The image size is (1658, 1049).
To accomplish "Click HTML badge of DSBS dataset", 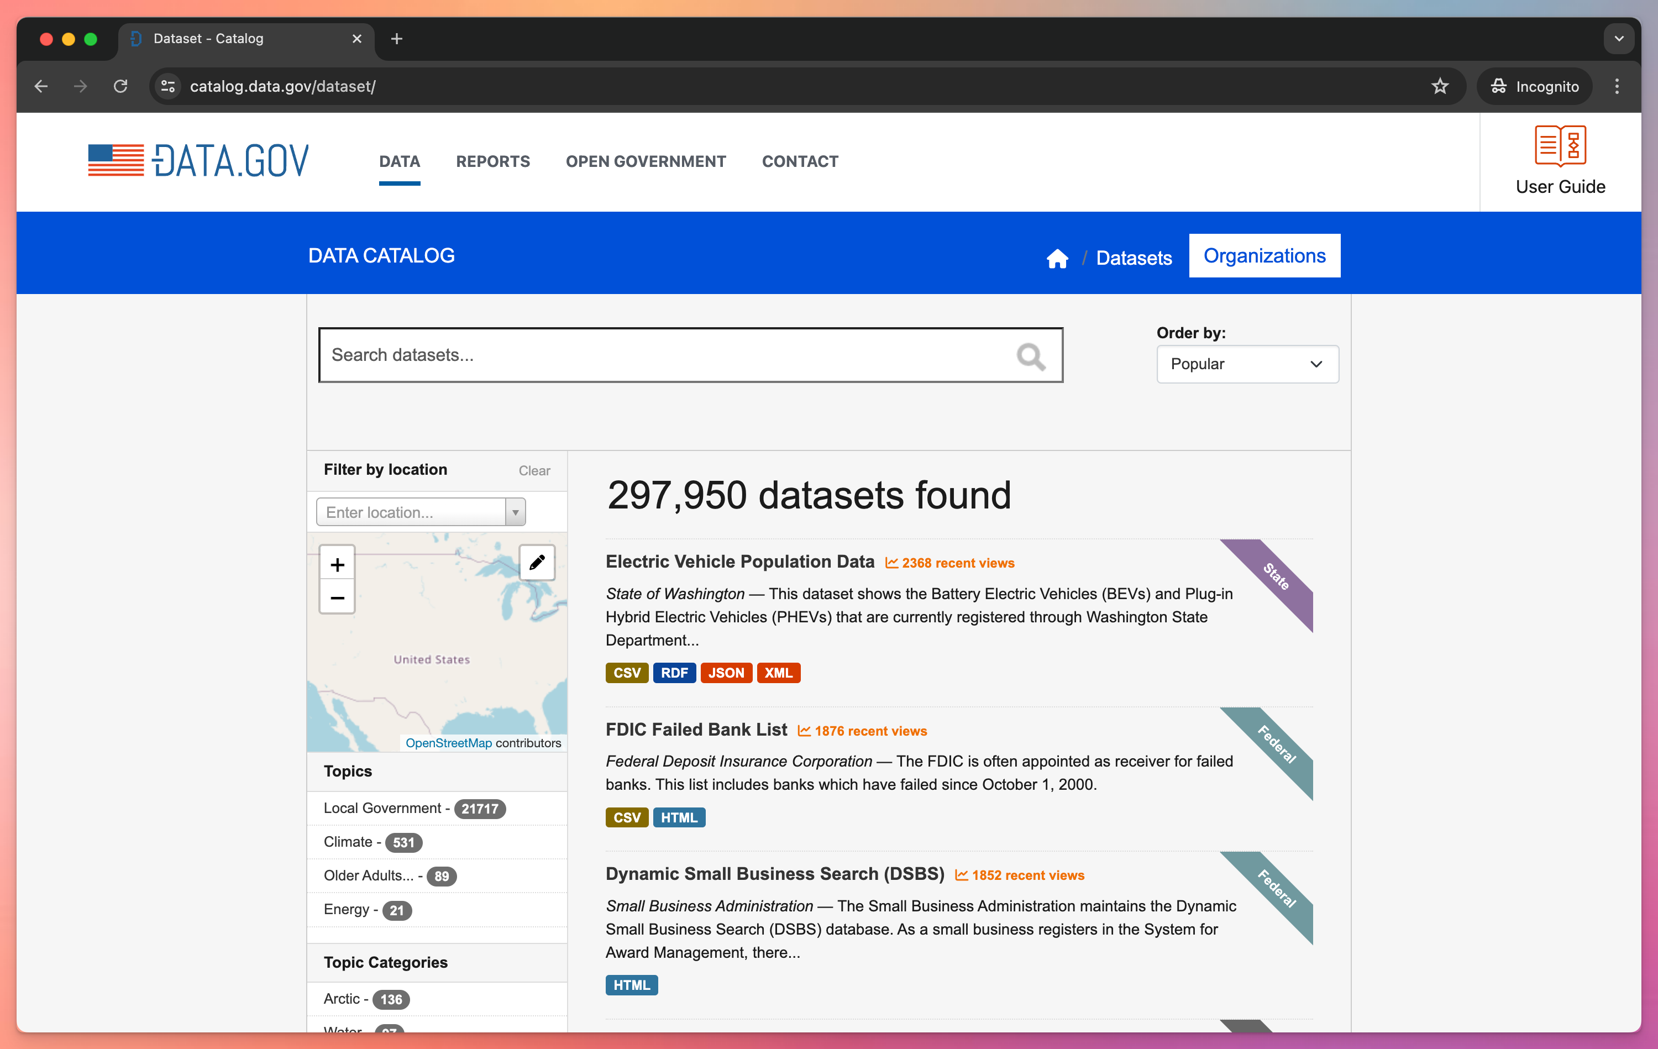I will [x=631, y=984].
